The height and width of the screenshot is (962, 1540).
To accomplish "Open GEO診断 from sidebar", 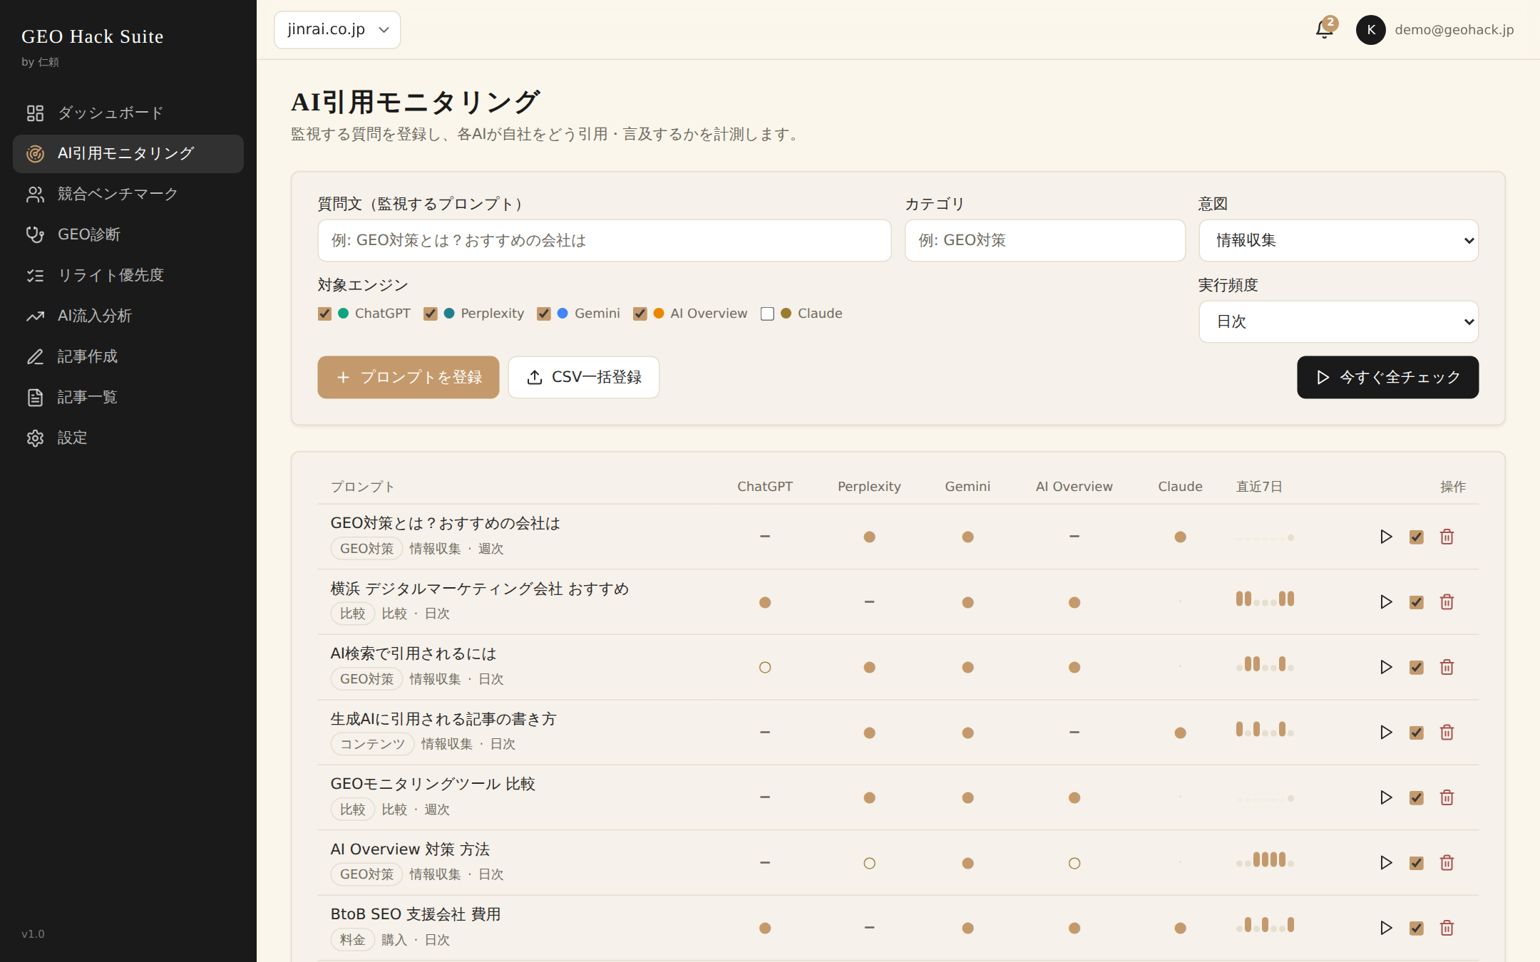I will 128,234.
